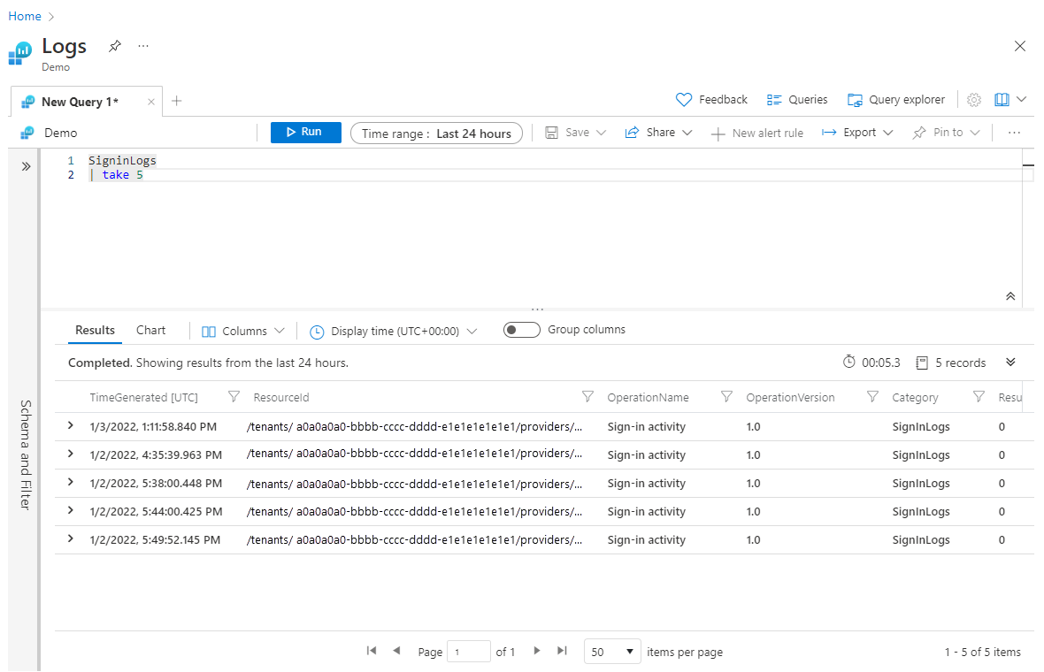Expand the 1/2/2022 4:35:39.963 PM row
The width and height of the screenshot is (1044, 672).
click(71, 454)
